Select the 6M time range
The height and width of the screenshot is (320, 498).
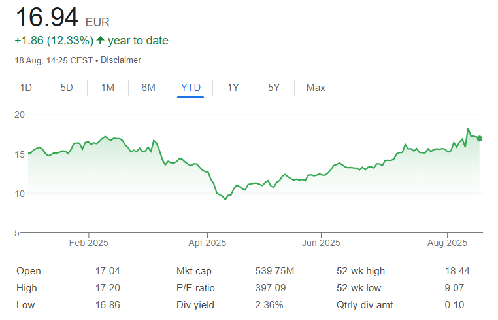(x=148, y=88)
